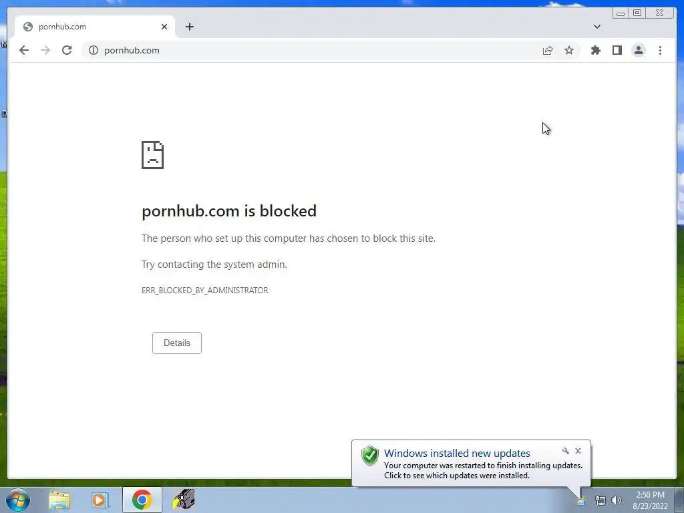
Task: Bookmark this tab with the star
Action: click(x=569, y=50)
